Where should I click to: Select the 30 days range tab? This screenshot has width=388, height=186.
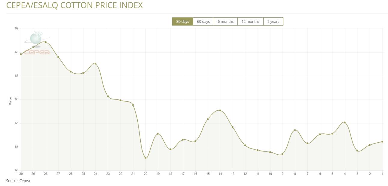click(182, 22)
